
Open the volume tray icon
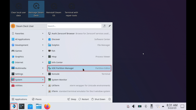tap(134, 106)
